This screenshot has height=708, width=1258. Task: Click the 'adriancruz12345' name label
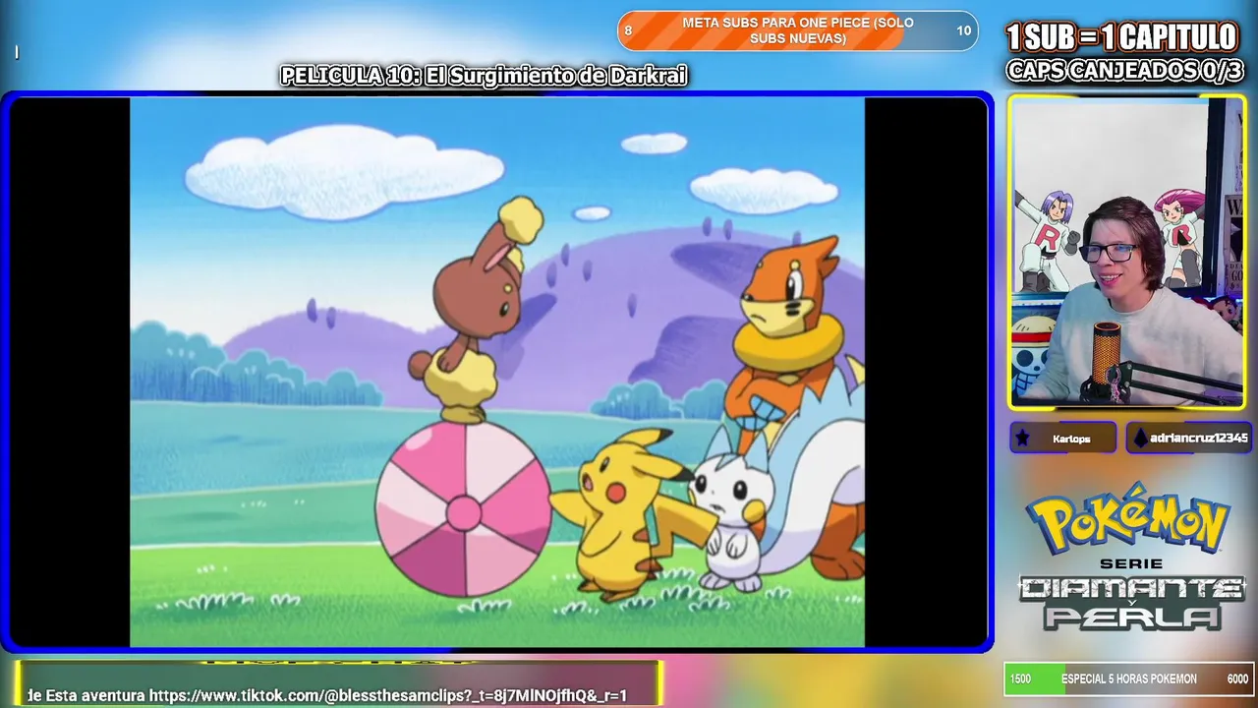(x=1198, y=438)
